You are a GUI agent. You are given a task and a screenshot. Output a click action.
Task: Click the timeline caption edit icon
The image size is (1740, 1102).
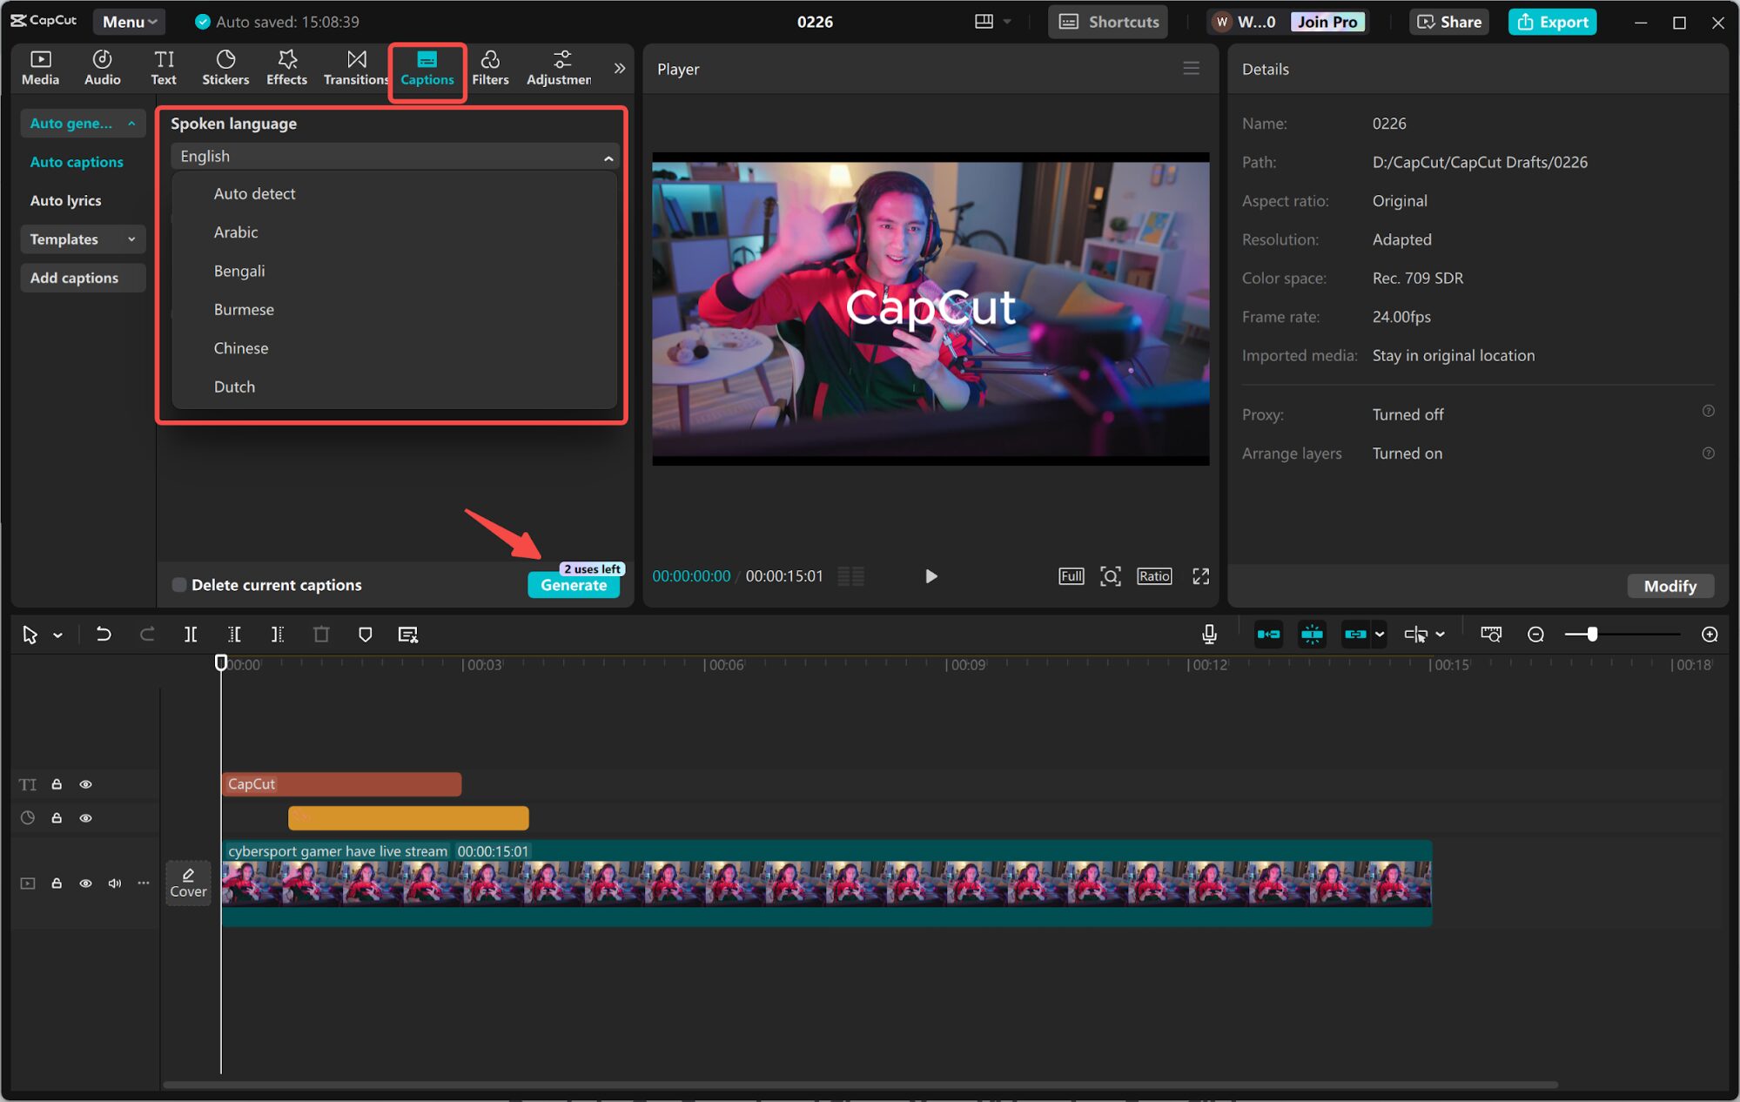pyautogui.click(x=407, y=635)
